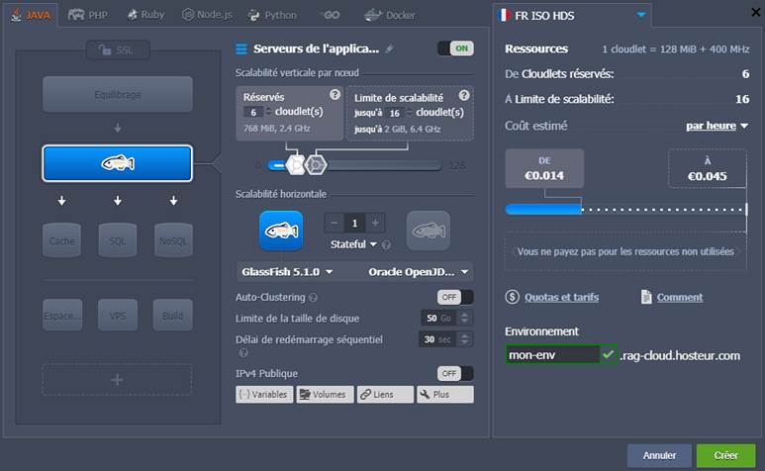Click the greyed-out GlassFish icon on the right
The width and height of the screenshot is (765, 471).
coord(428,231)
